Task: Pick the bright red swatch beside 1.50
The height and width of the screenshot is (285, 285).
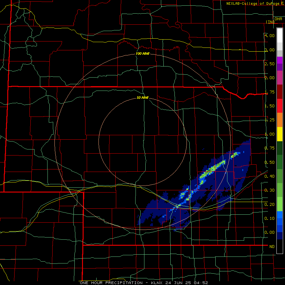Action: pos(280,106)
